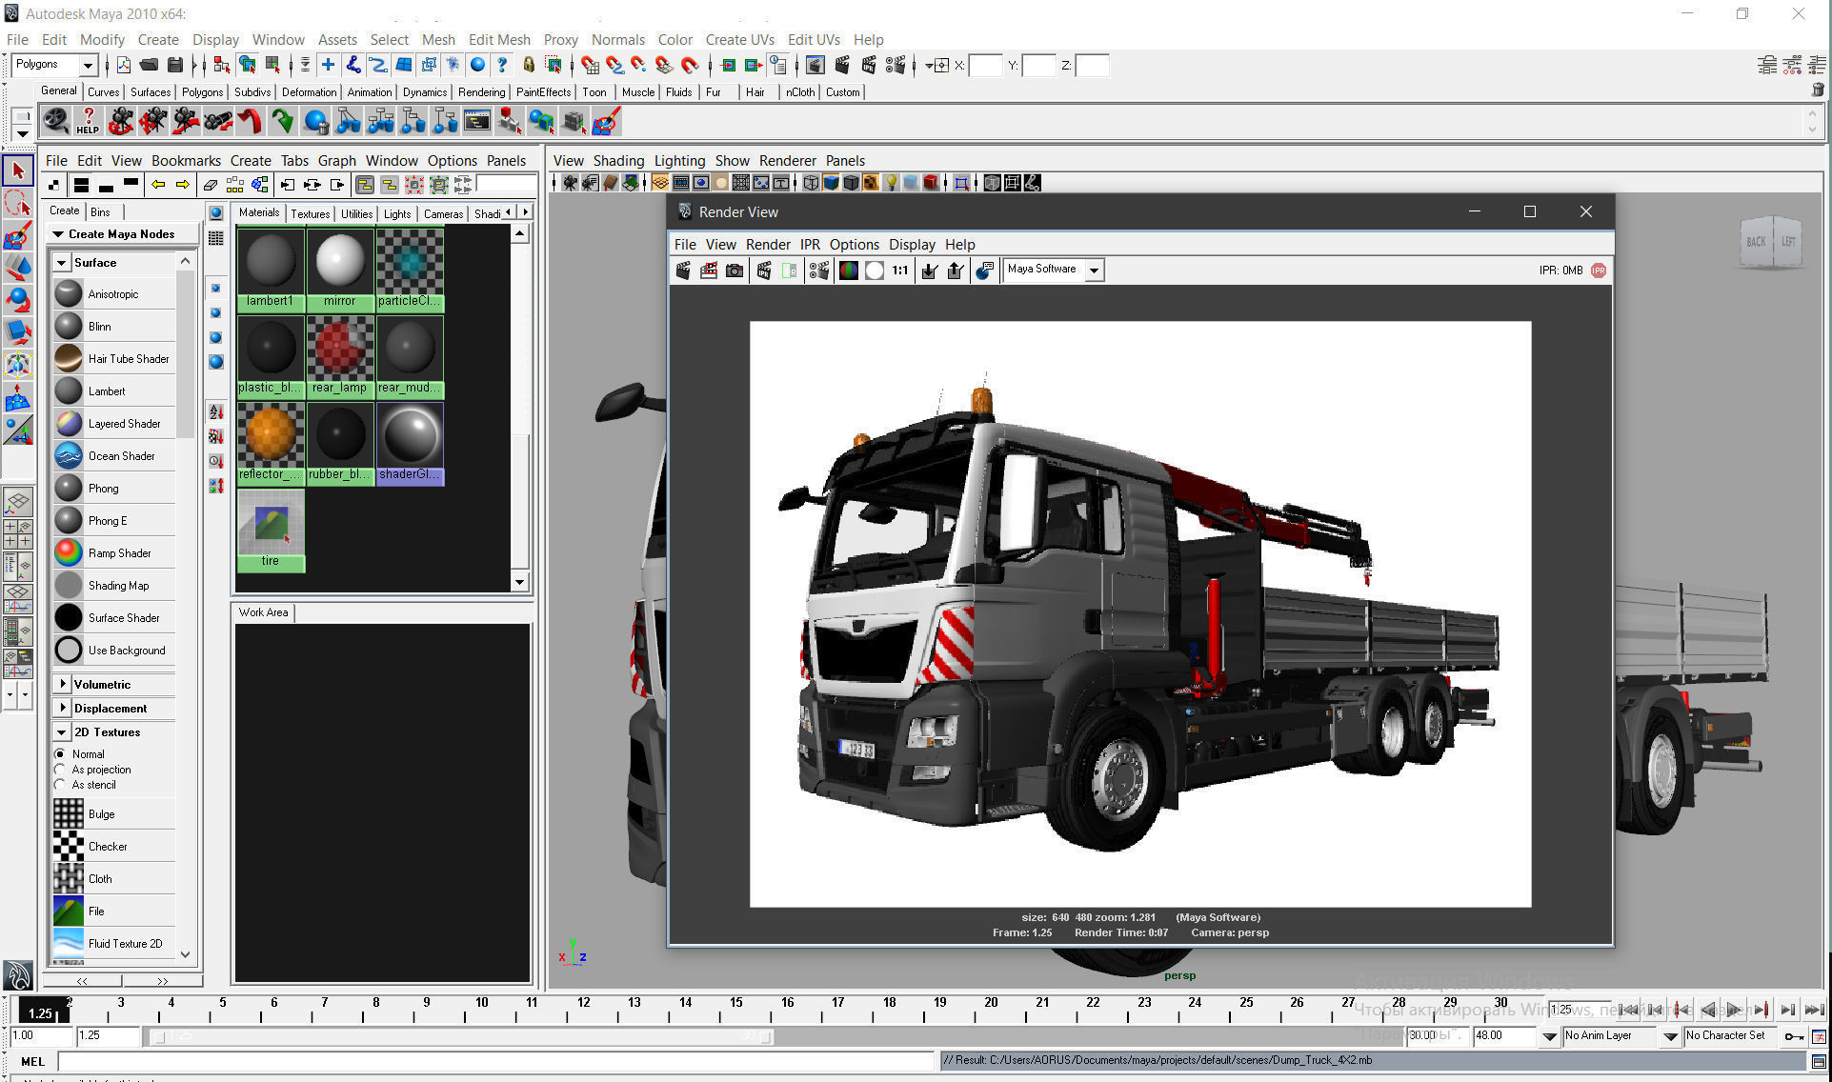Select the Normal radio button under 2D Textures

(x=60, y=754)
